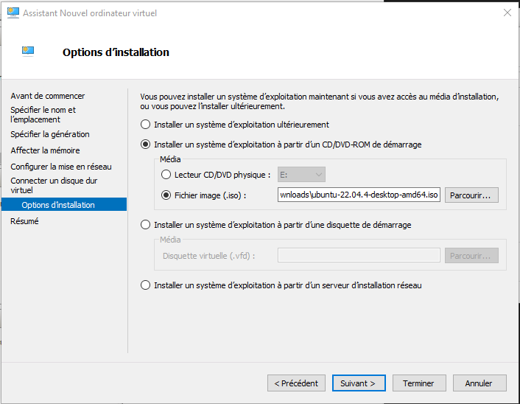Image resolution: width=520 pixels, height=404 pixels.
Task: Select install from disquette de démarrage option
Action: 145,225
